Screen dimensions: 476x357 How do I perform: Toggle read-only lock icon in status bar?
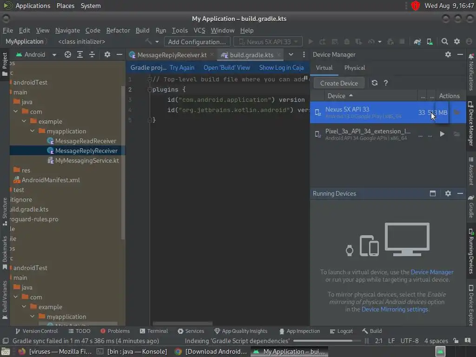tap(456, 341)
